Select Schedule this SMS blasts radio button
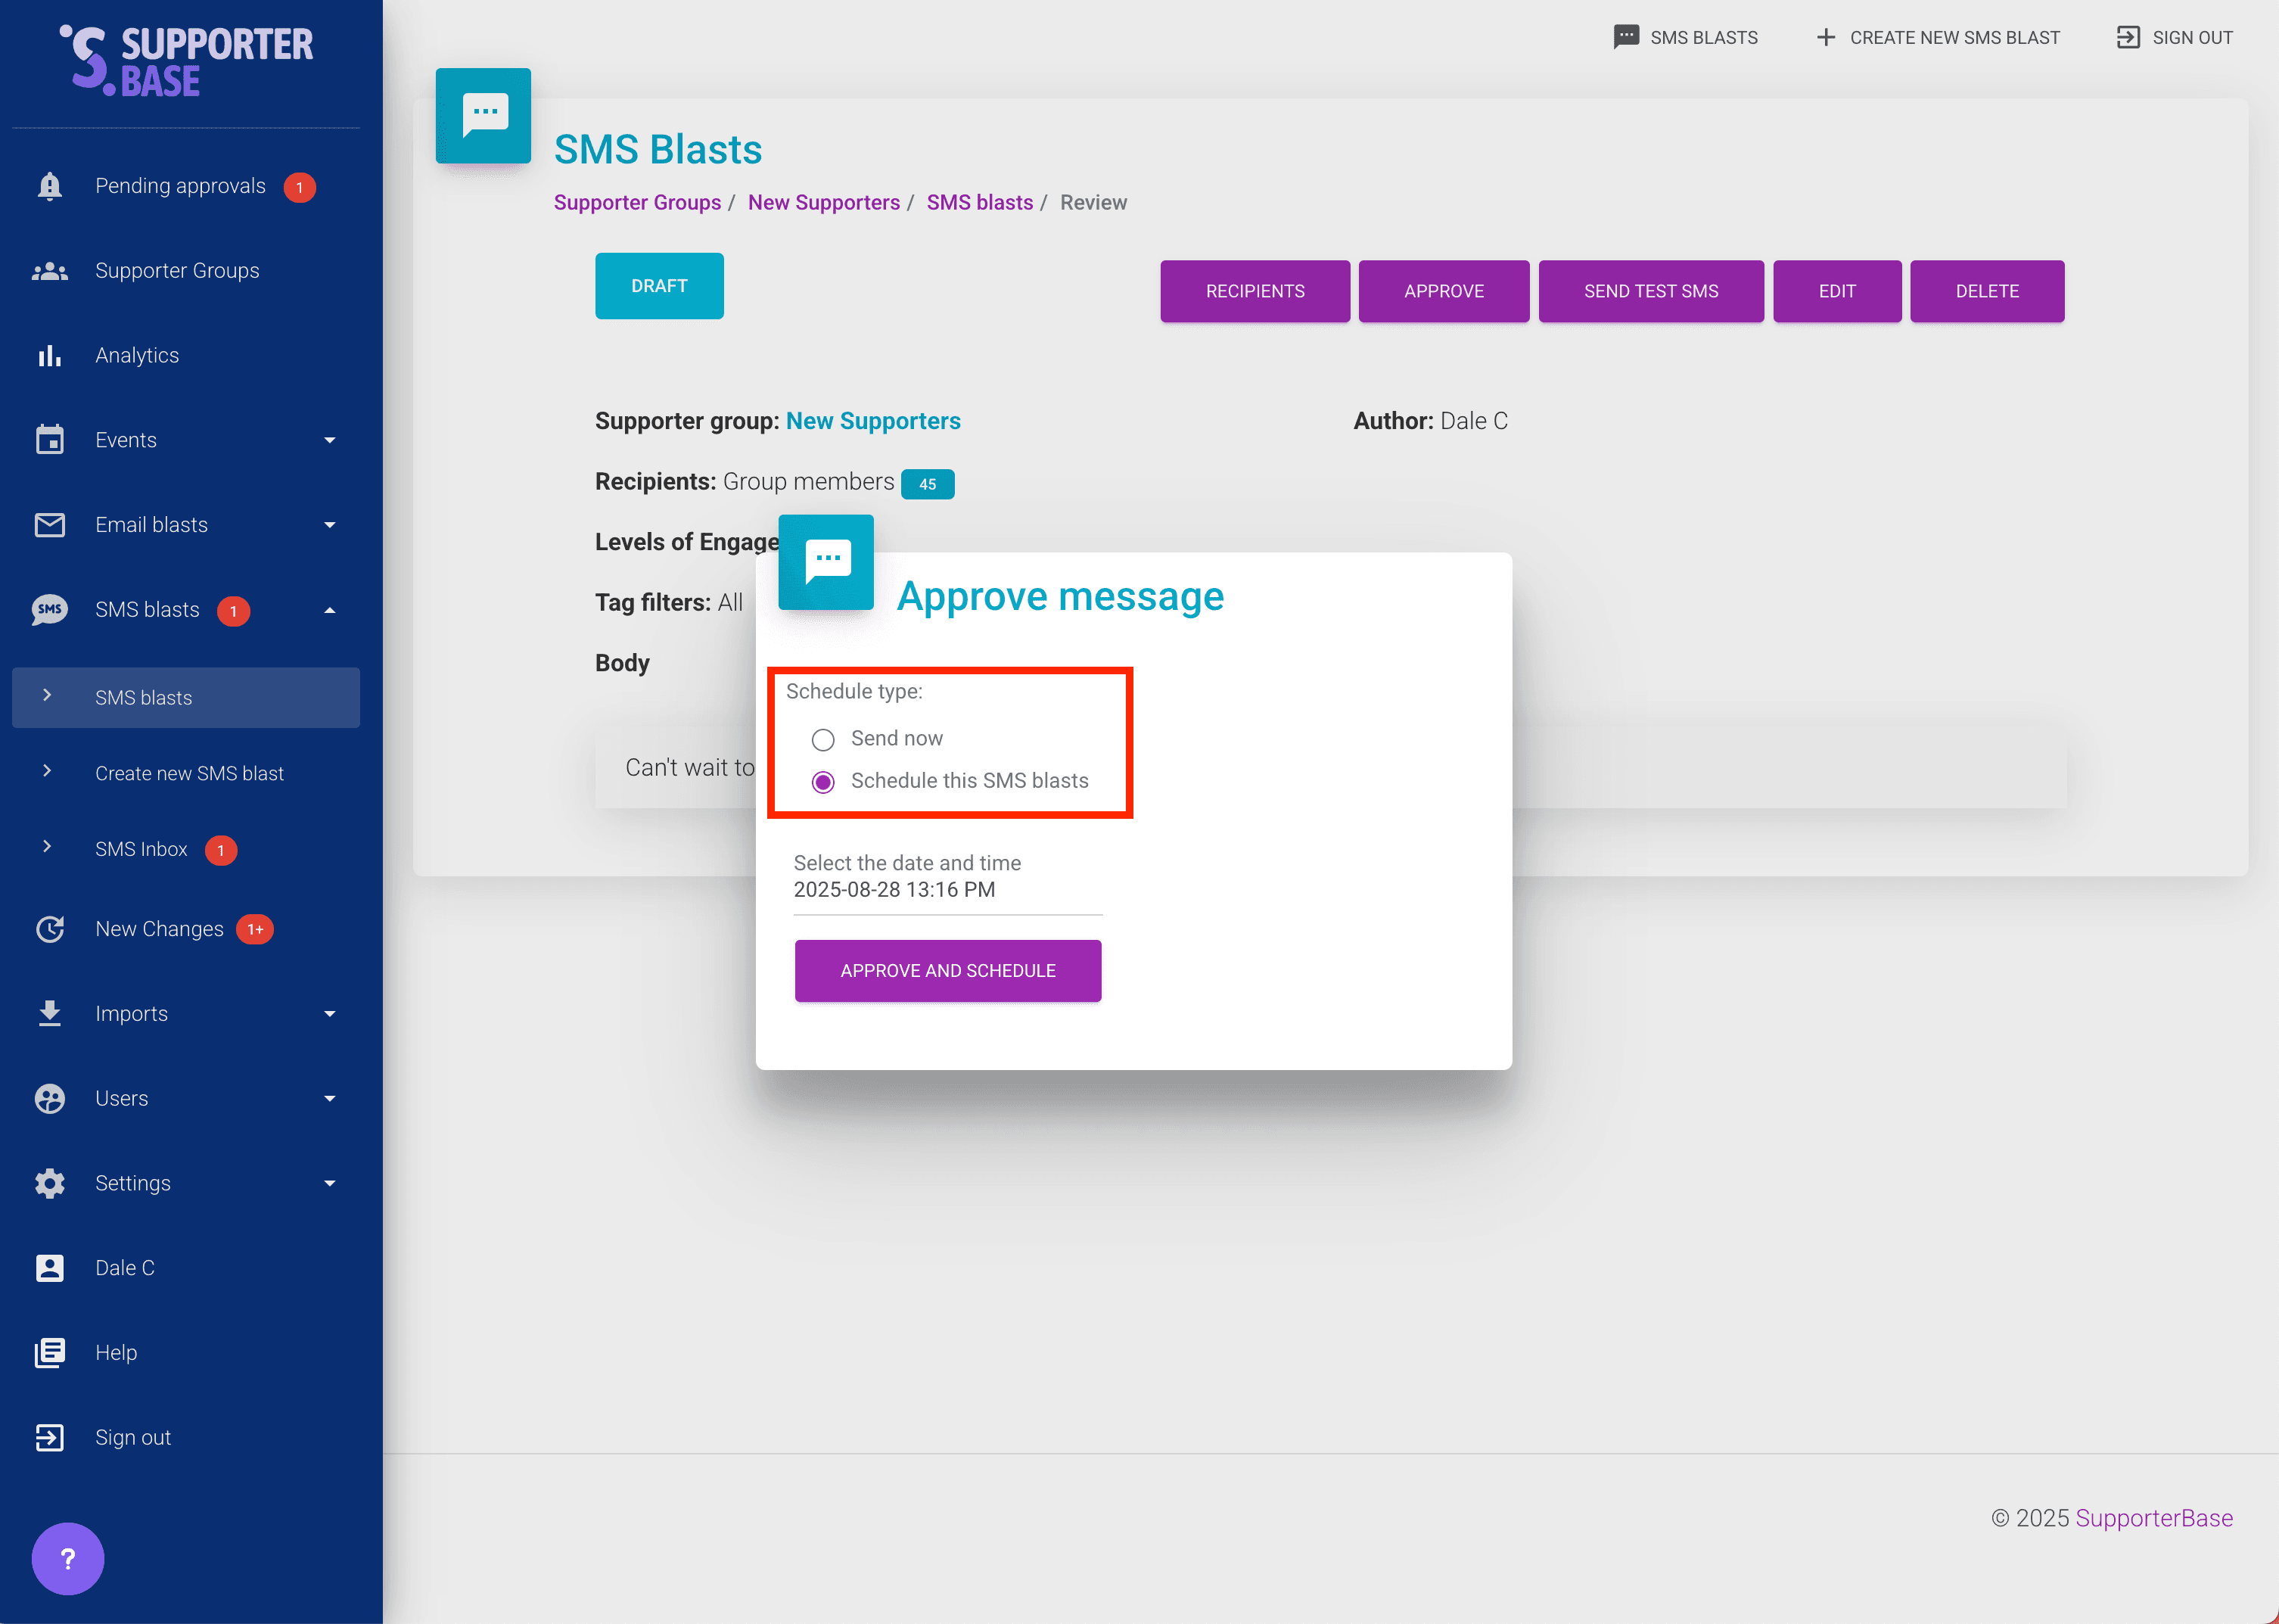2279x1624 pixels. click(822, 782)
